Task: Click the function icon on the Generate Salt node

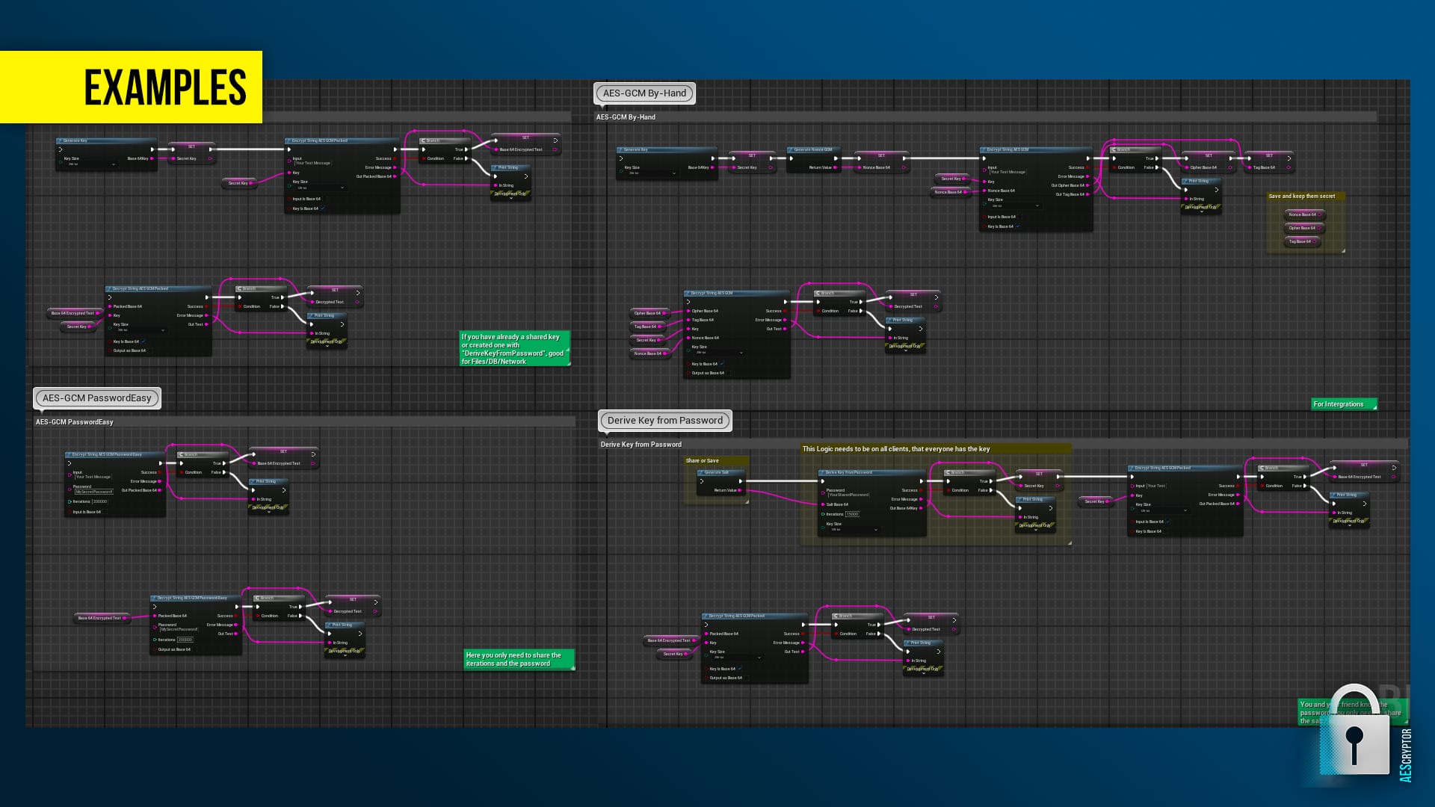Action: point(703,472)
